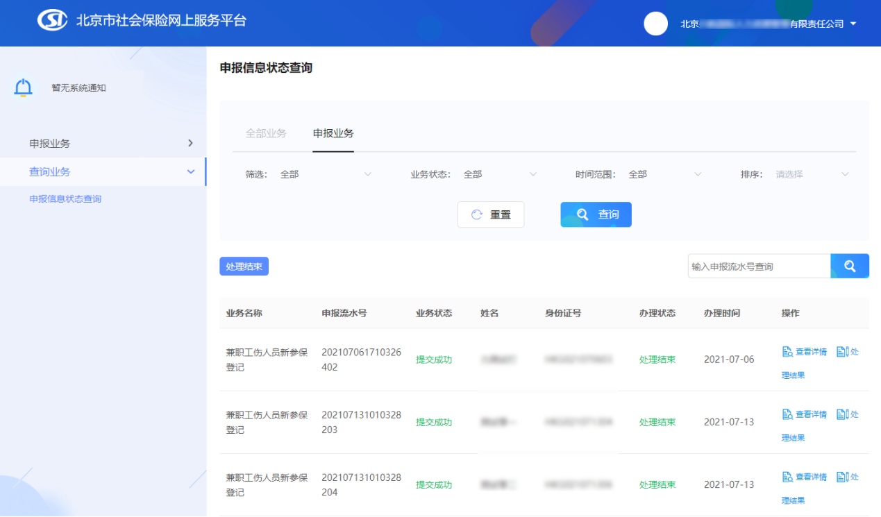Screen dimensions: 881x517
Task: Open the 筛选 dropdown
Action: [x=326, y=174]
